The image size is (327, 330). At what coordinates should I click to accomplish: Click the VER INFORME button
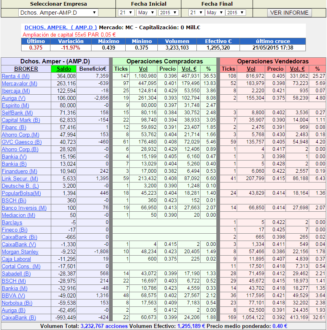[x=289, y=13]
